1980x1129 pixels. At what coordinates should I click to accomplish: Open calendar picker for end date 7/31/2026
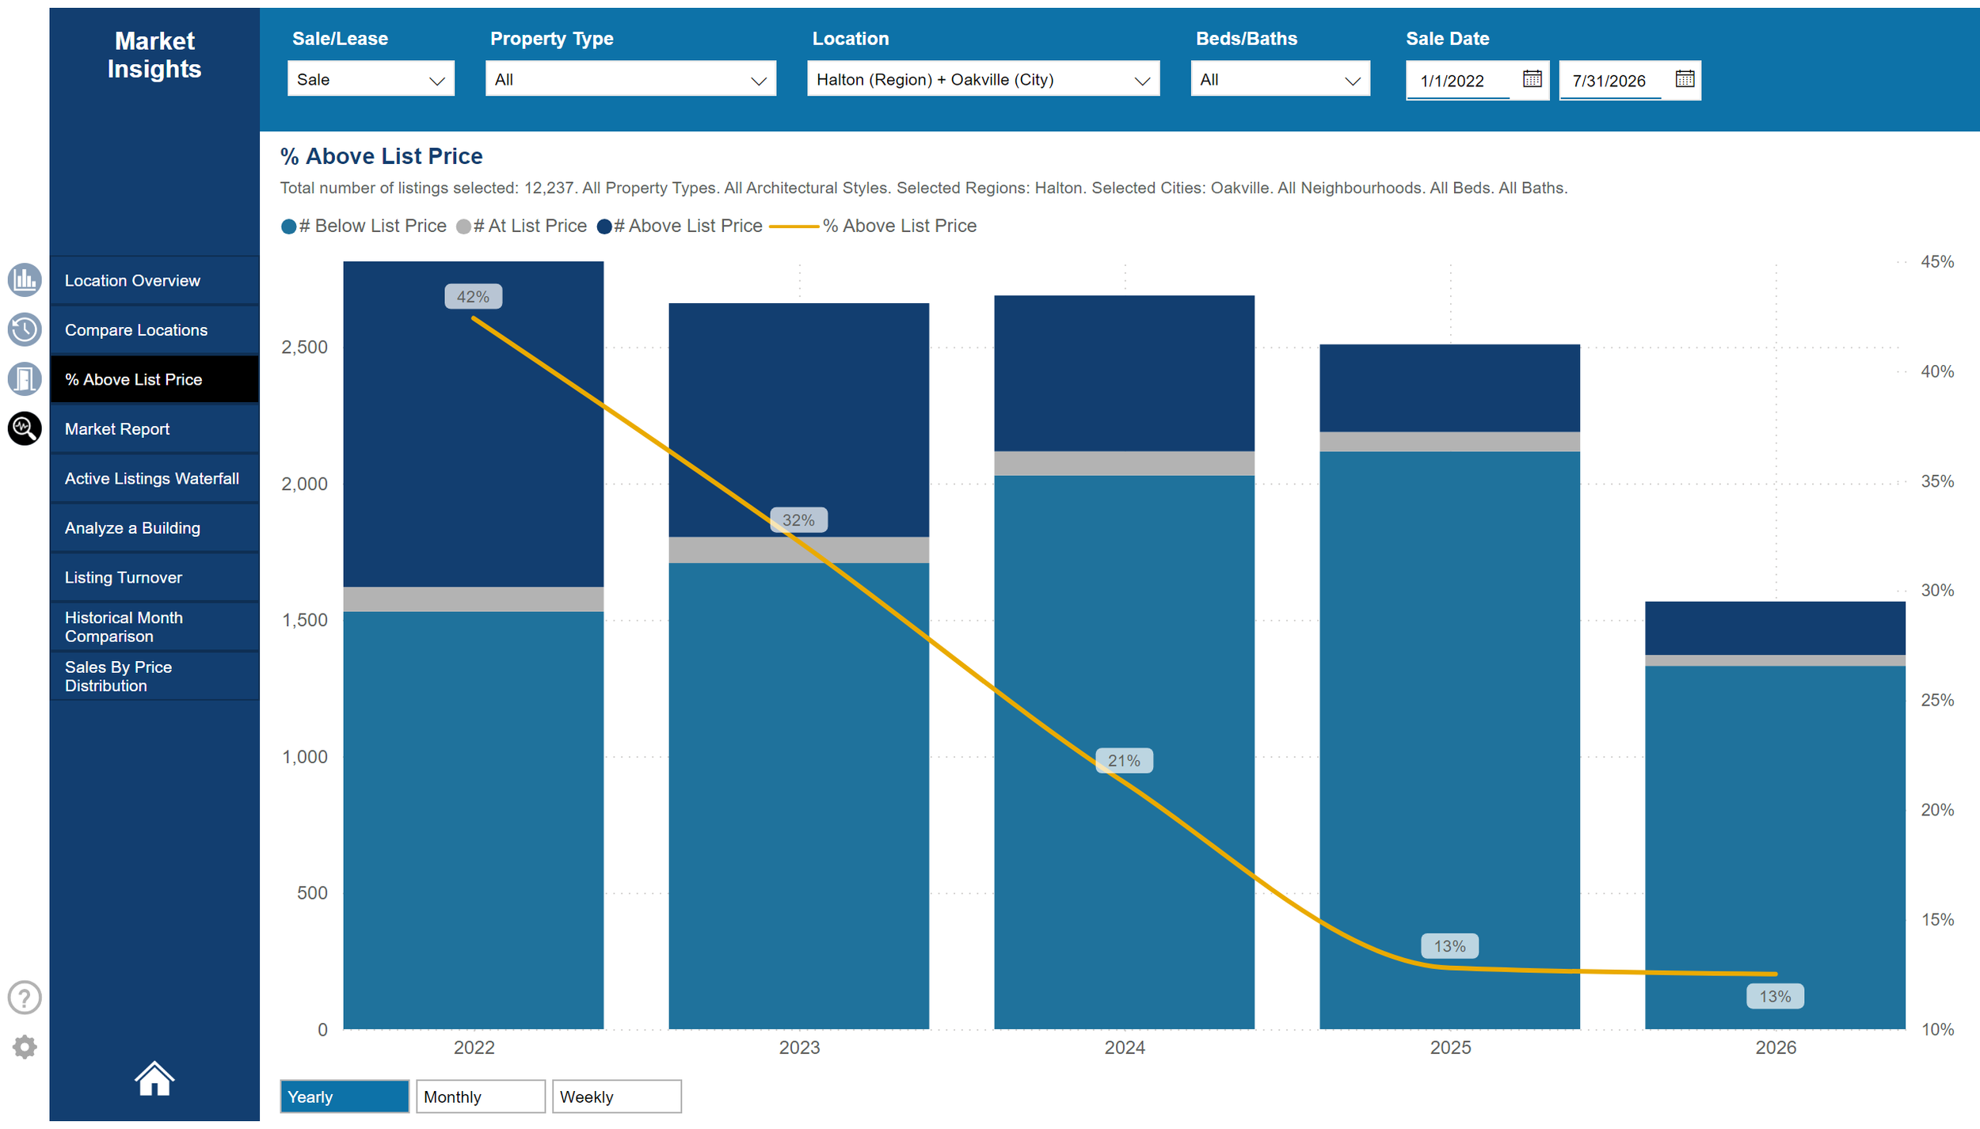pyautogui.click(x=1685, y=79)
